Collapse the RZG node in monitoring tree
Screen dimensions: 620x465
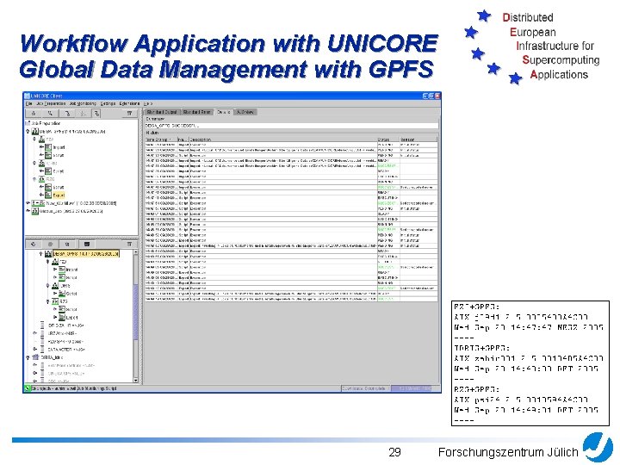point(48,301)
